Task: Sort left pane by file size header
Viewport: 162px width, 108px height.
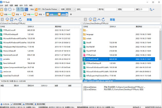Action: [x=41, y=27]
